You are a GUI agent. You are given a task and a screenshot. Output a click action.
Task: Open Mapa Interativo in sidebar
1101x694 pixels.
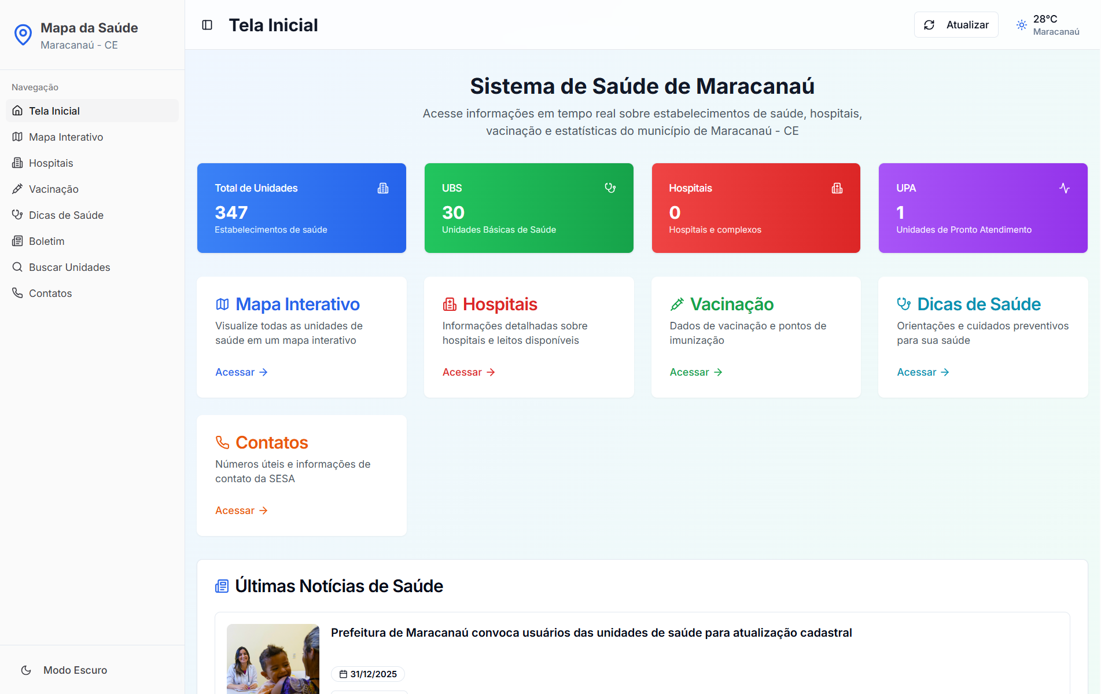click(66, 137)
